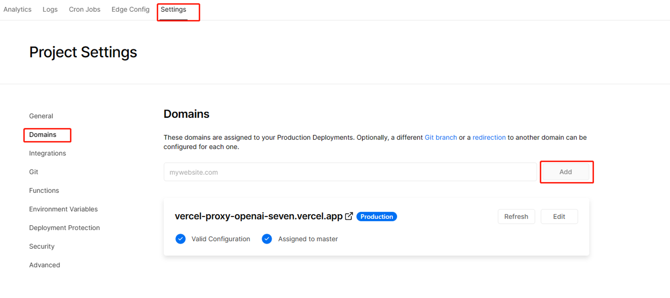
Task: Open the Analytics tab
Action: (17, 9)
